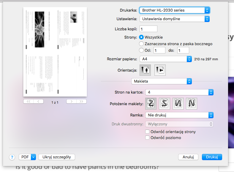
Task: Toggle Odwróć poziomo checkbox
Action: [147, 138]
